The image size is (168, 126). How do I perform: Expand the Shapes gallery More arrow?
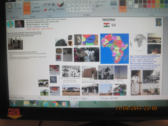click(94, 9)
